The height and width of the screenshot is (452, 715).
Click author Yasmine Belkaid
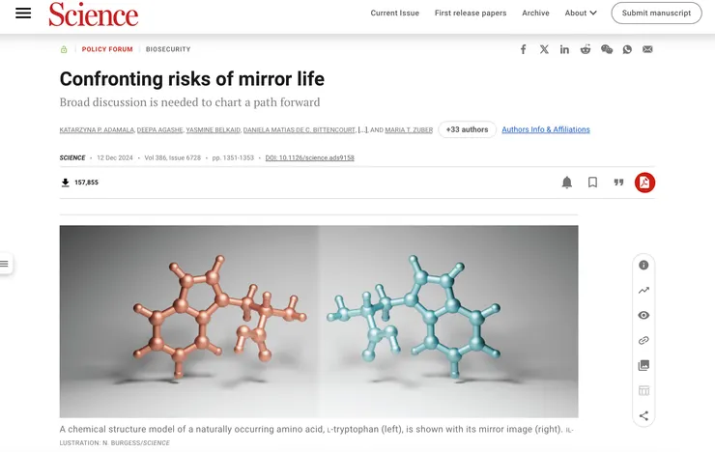click(x=213, y=129)
